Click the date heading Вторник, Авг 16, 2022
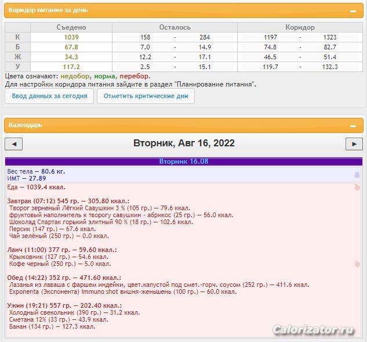 184,143
